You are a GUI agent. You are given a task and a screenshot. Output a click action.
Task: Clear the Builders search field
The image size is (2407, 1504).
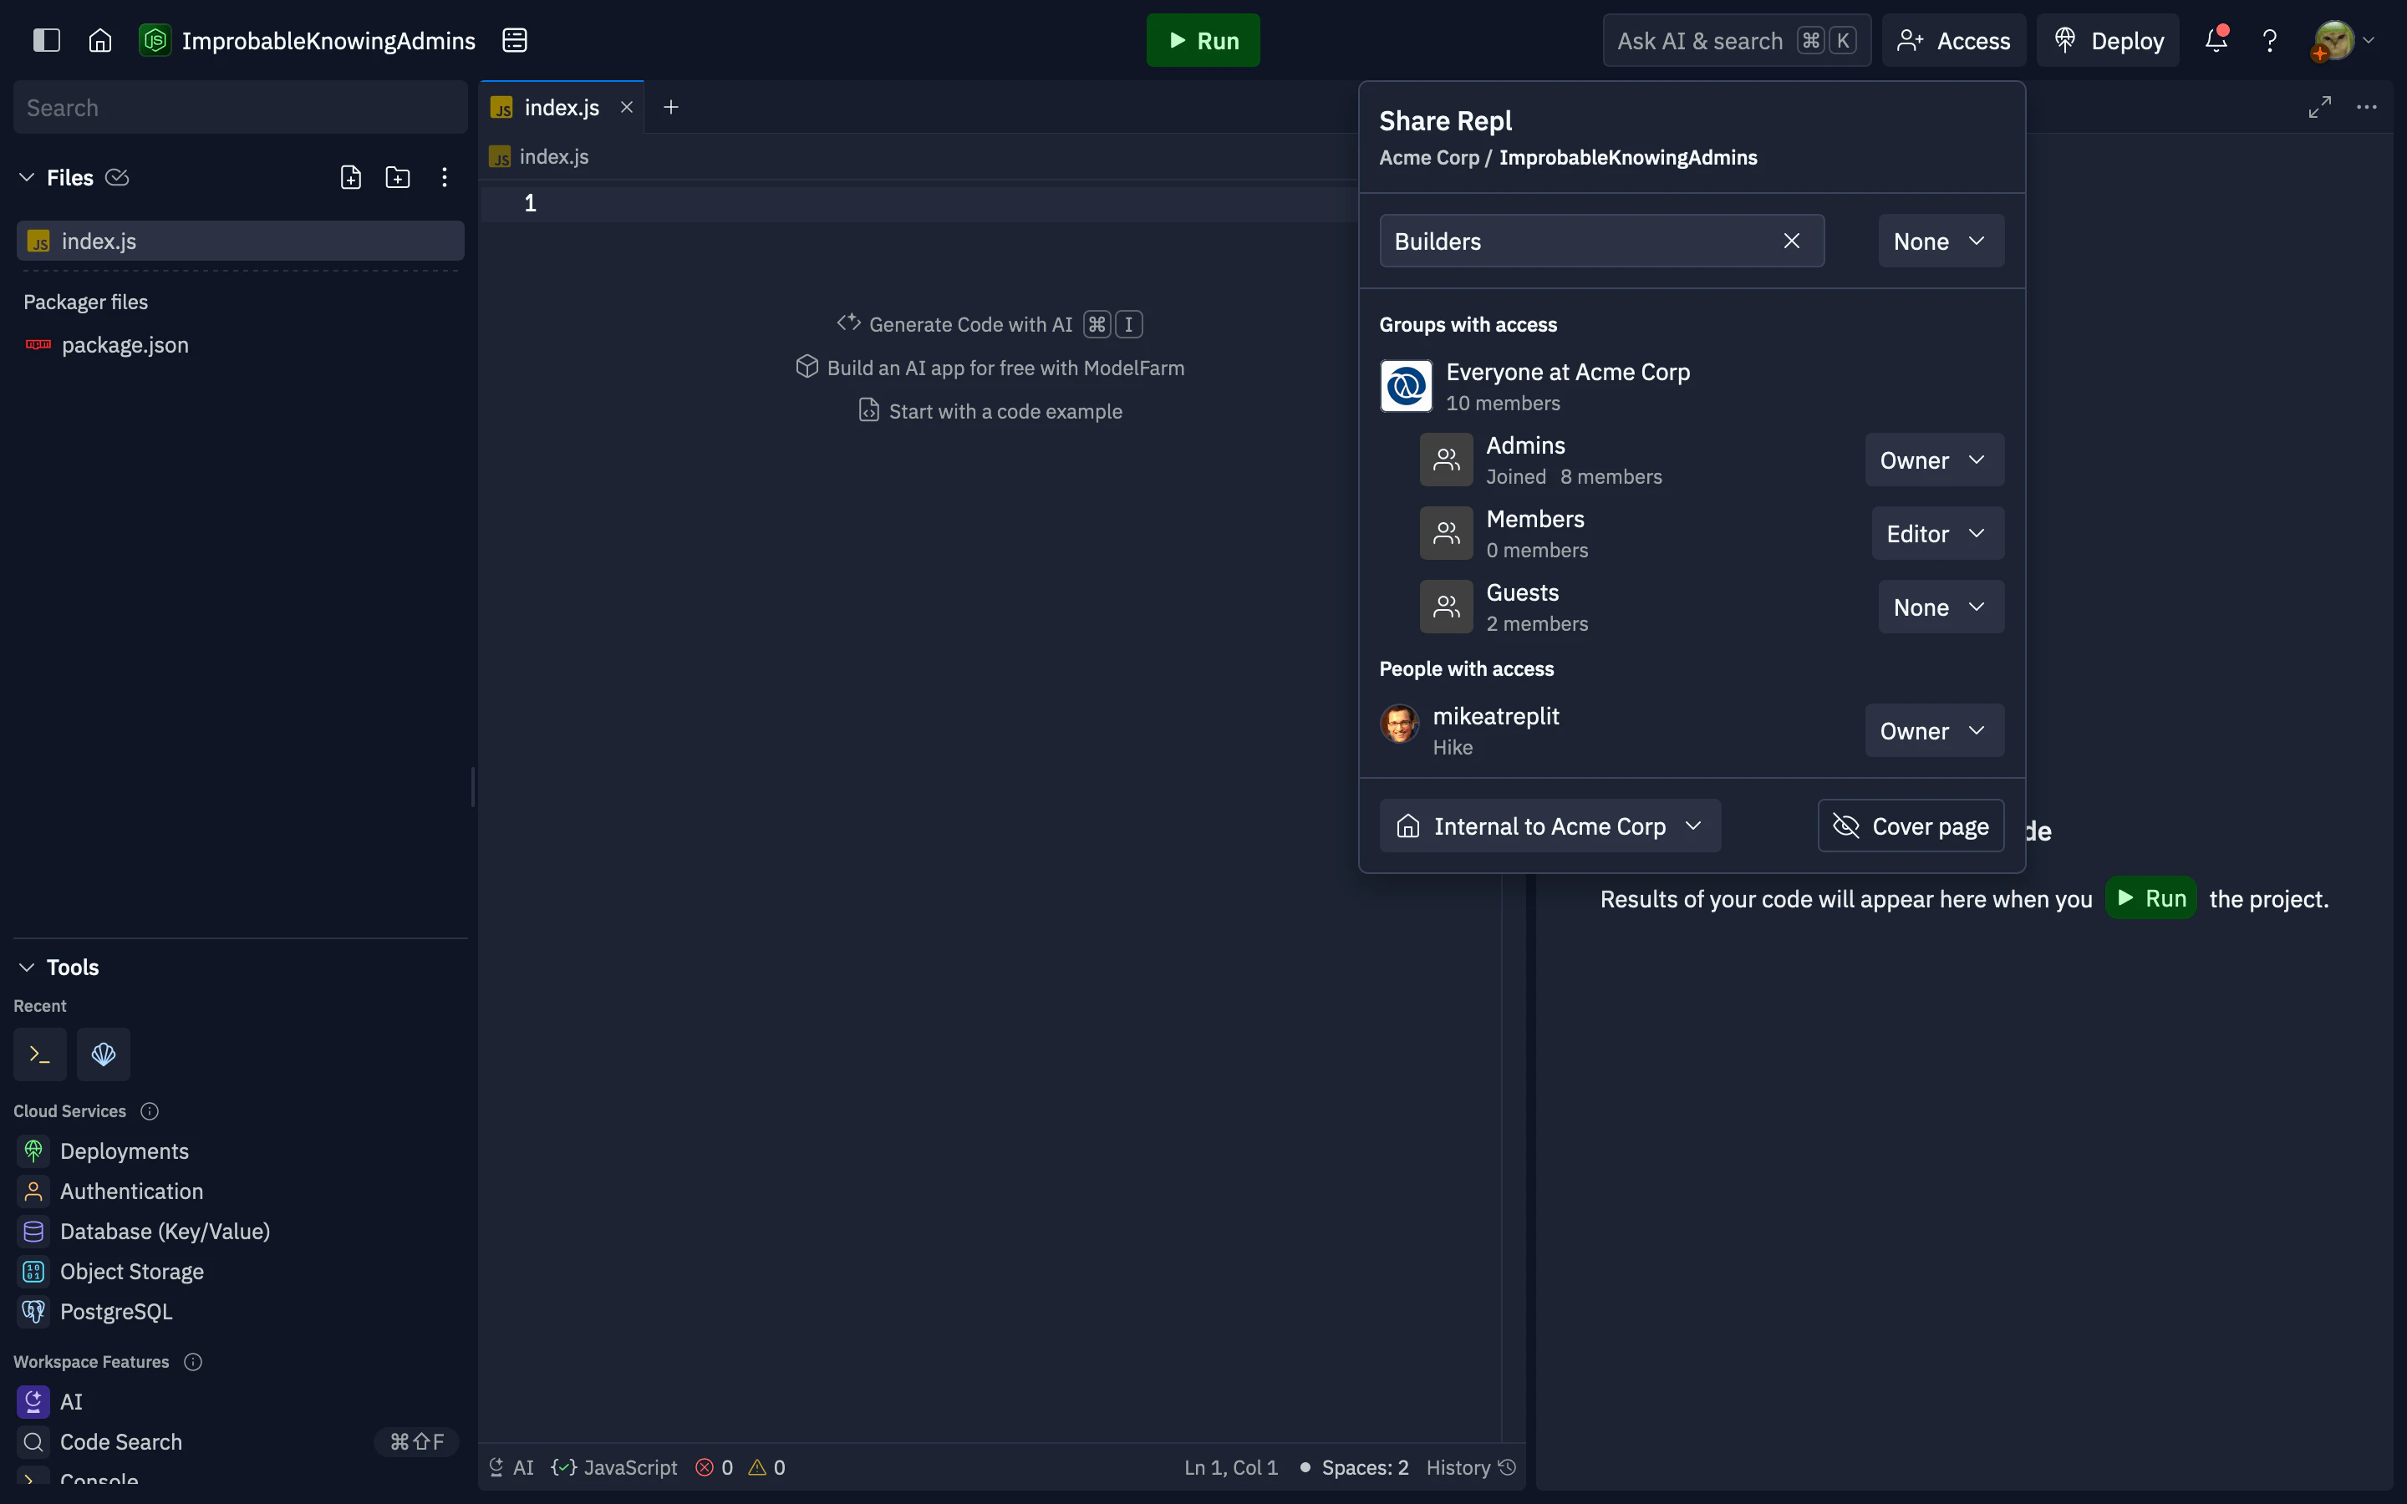tap(1791, 241)
